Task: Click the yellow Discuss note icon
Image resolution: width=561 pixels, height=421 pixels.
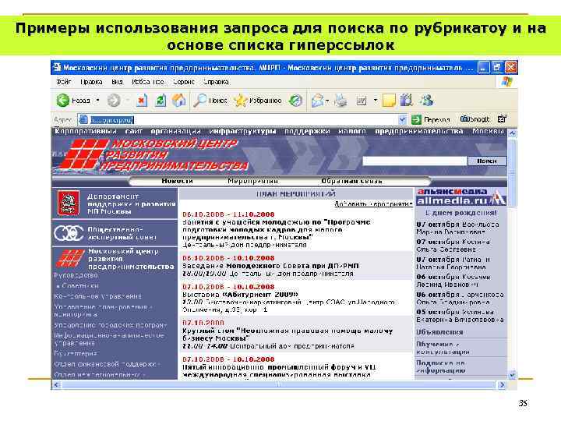Action: (389, 101)
